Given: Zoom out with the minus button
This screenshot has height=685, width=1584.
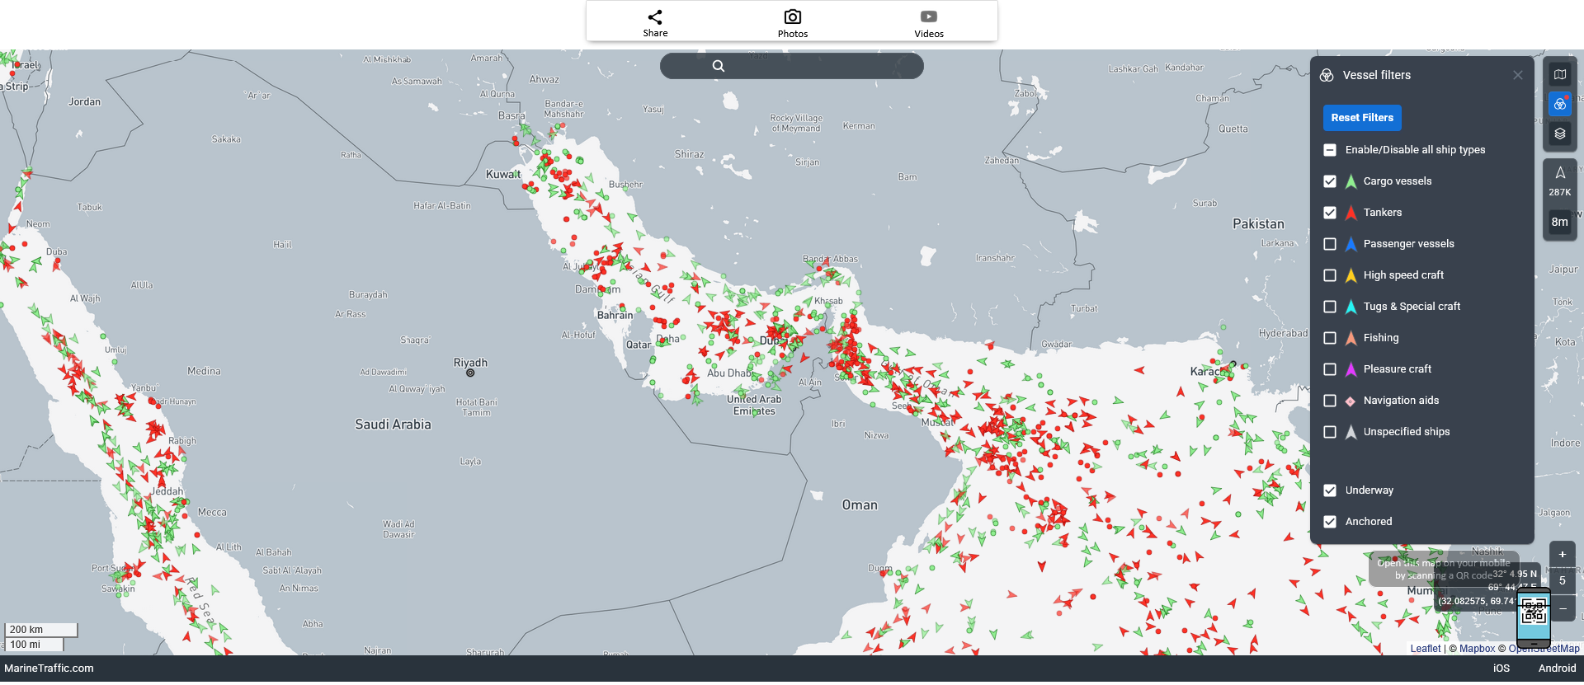Looking at the screenshot, I should click(1563, 608).
